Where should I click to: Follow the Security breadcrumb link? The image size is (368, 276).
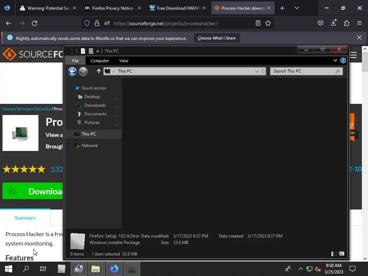pyautogui.click(x=42, y=109)
